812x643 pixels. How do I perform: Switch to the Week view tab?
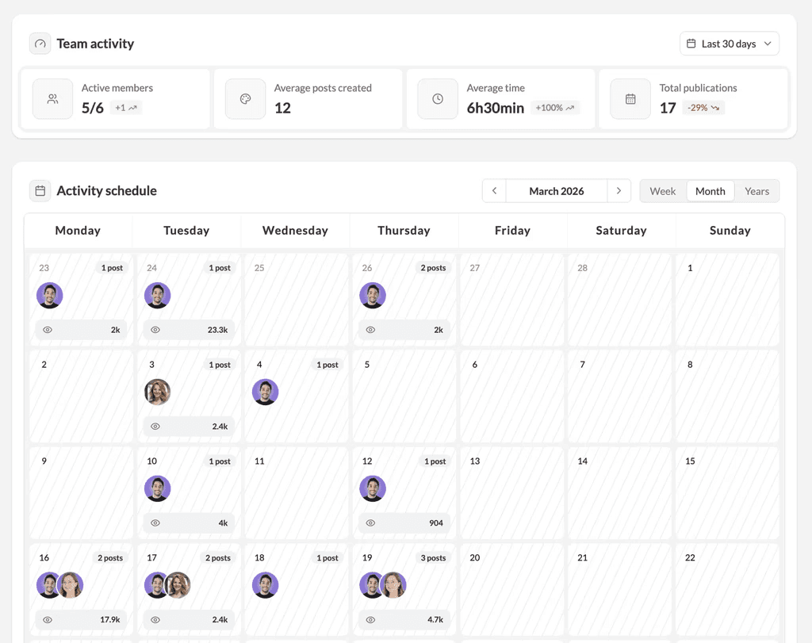pos(663,191)
